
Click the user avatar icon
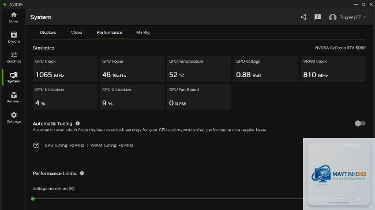[x=332, y=17]
